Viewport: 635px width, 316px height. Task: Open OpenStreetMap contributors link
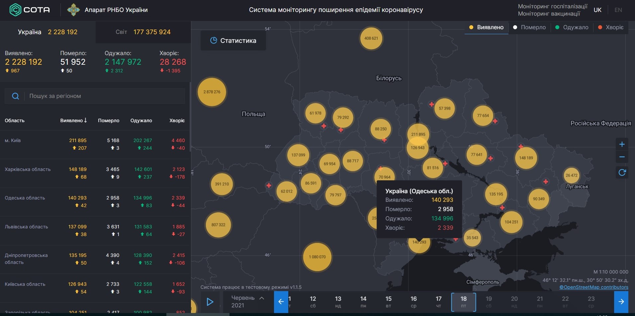pyautogui.click(x=594, y=287)
